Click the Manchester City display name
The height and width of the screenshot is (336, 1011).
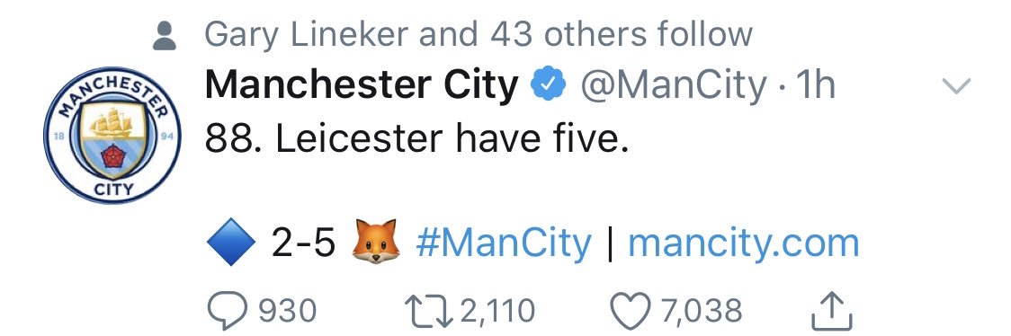362,86
